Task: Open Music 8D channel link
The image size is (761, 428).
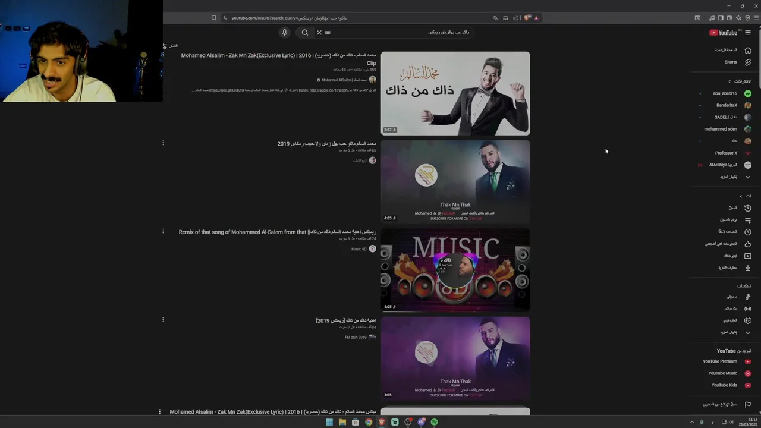Action: [x=359, y=249]
